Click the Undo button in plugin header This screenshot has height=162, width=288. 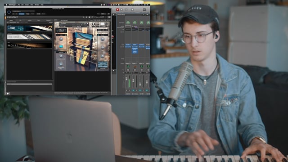38,14
